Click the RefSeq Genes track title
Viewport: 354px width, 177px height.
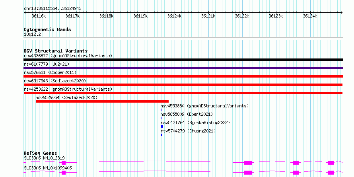click(x=41, y=153)
